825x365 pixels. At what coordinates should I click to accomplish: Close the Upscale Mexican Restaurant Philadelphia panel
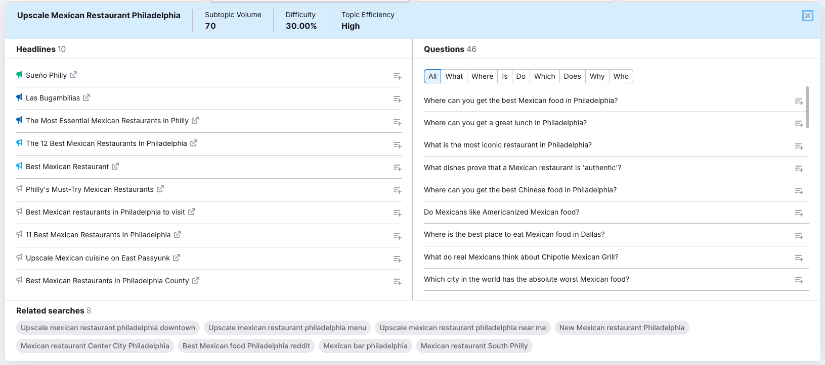click(807, 16)
